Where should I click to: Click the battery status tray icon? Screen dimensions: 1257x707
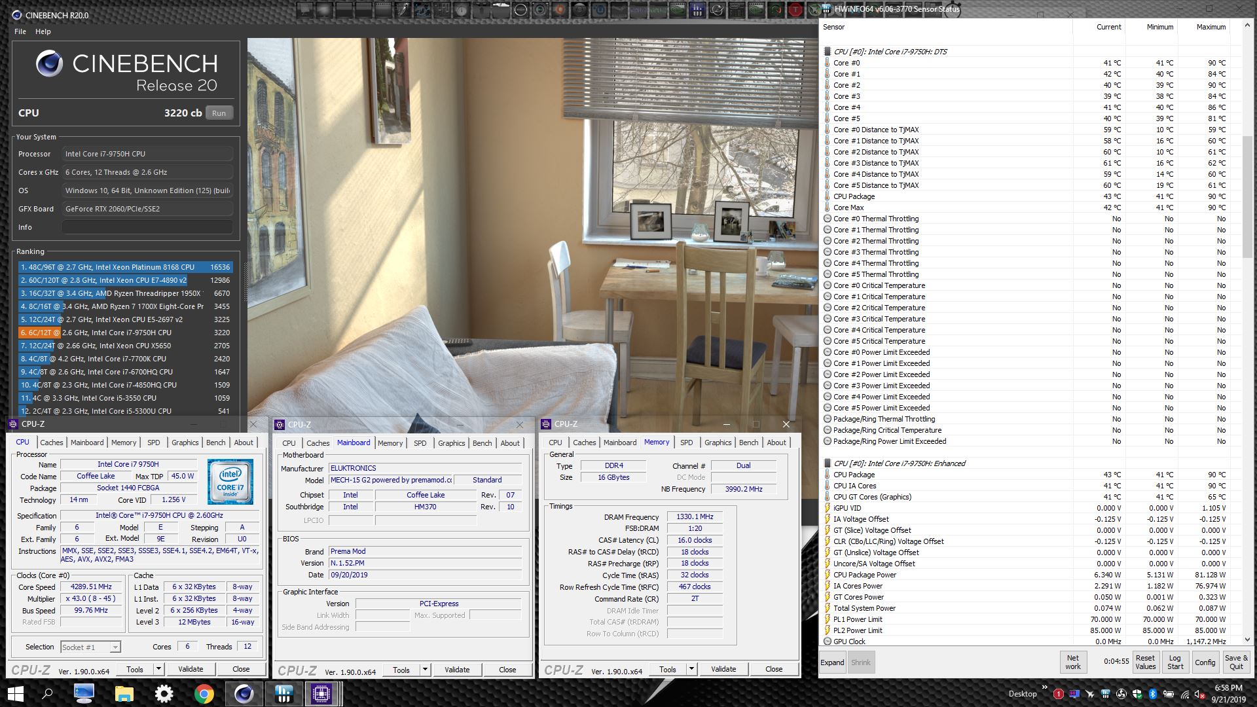click(x=1169, y=694)
